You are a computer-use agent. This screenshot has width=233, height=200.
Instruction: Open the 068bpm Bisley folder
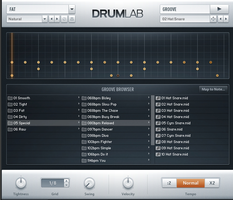(x=116, y=98)
